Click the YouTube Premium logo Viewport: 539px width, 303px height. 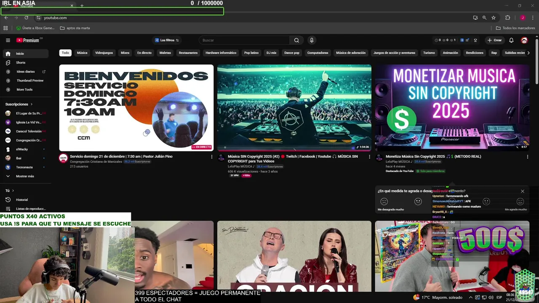pyautogui.click(x=28, y=40)
